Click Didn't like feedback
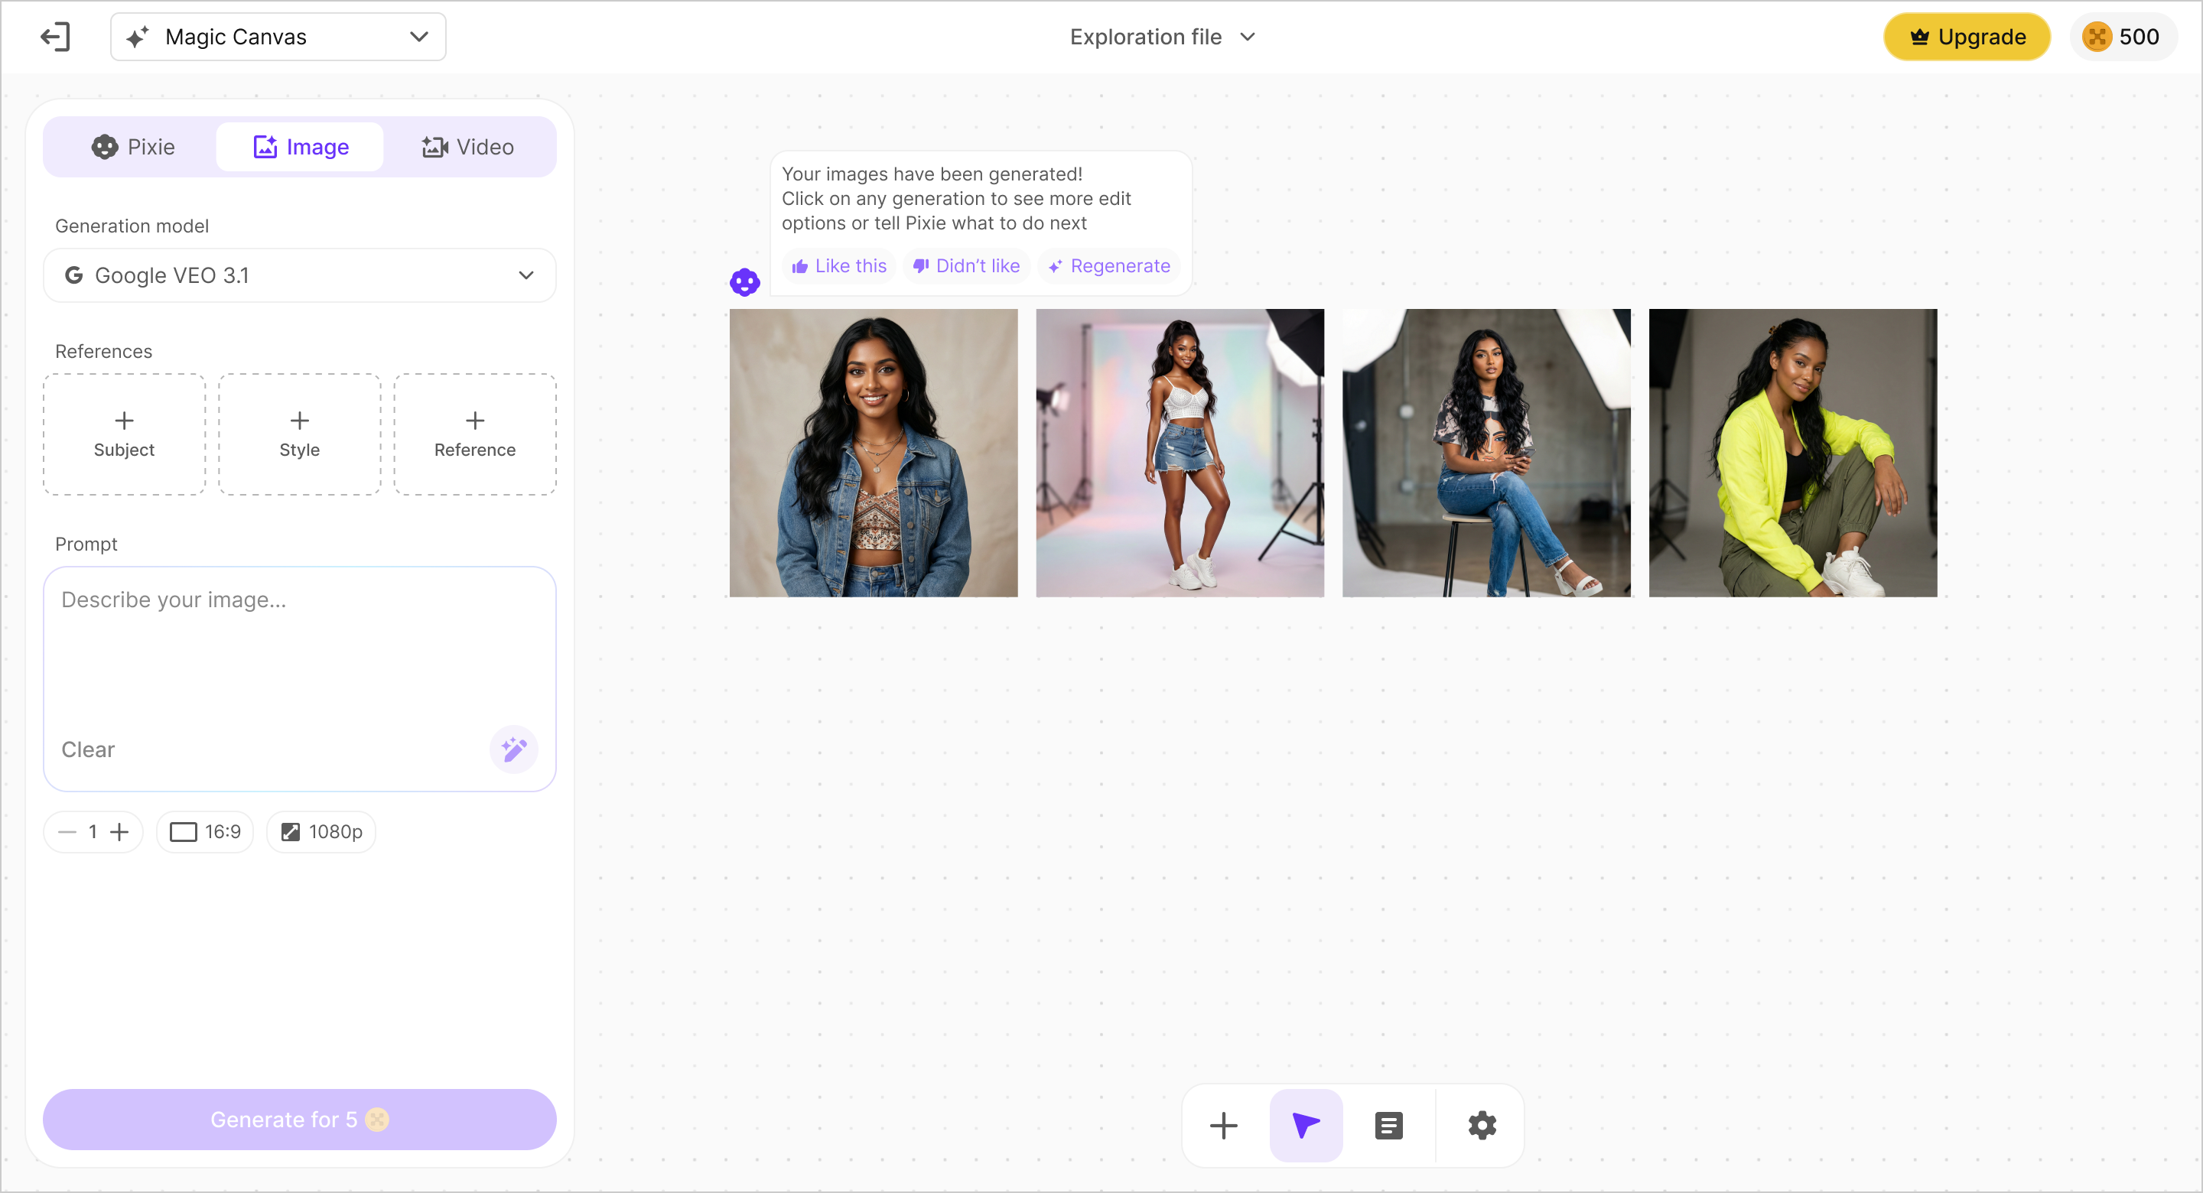Screen dimensions: 2203x1193 pyautogui.click(x=966, y=266)
